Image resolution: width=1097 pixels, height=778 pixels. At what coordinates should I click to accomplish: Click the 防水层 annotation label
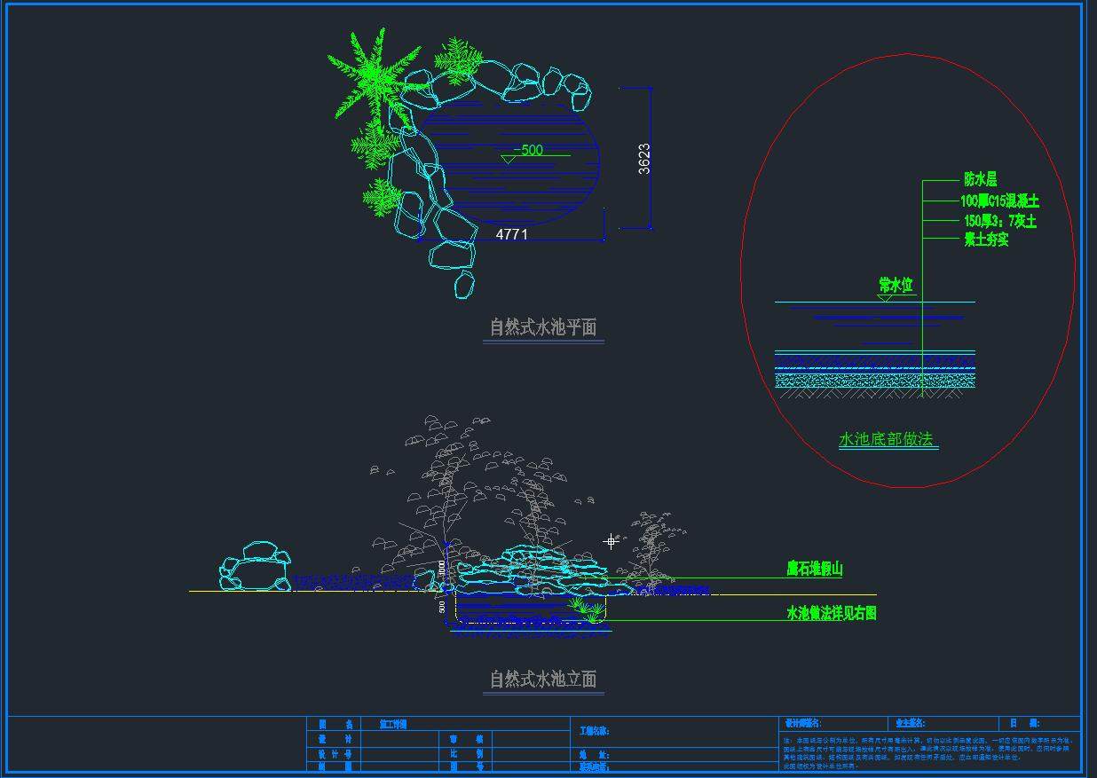980,180
